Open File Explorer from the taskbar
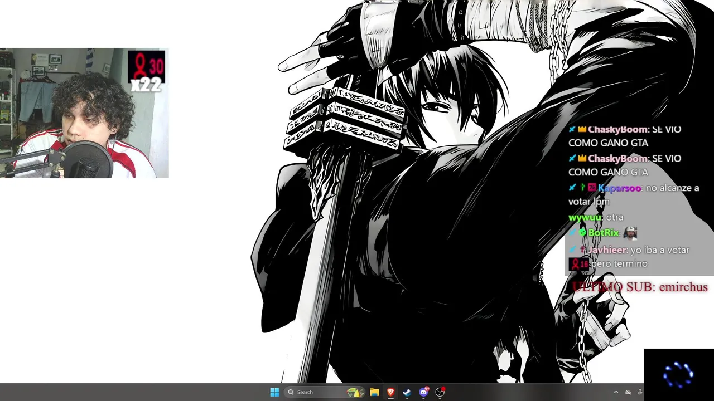Image resolution: width=714 pixels, height=401 pixels. 374,392
